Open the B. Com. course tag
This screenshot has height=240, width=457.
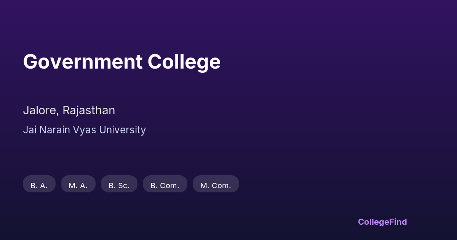[165, 184]
